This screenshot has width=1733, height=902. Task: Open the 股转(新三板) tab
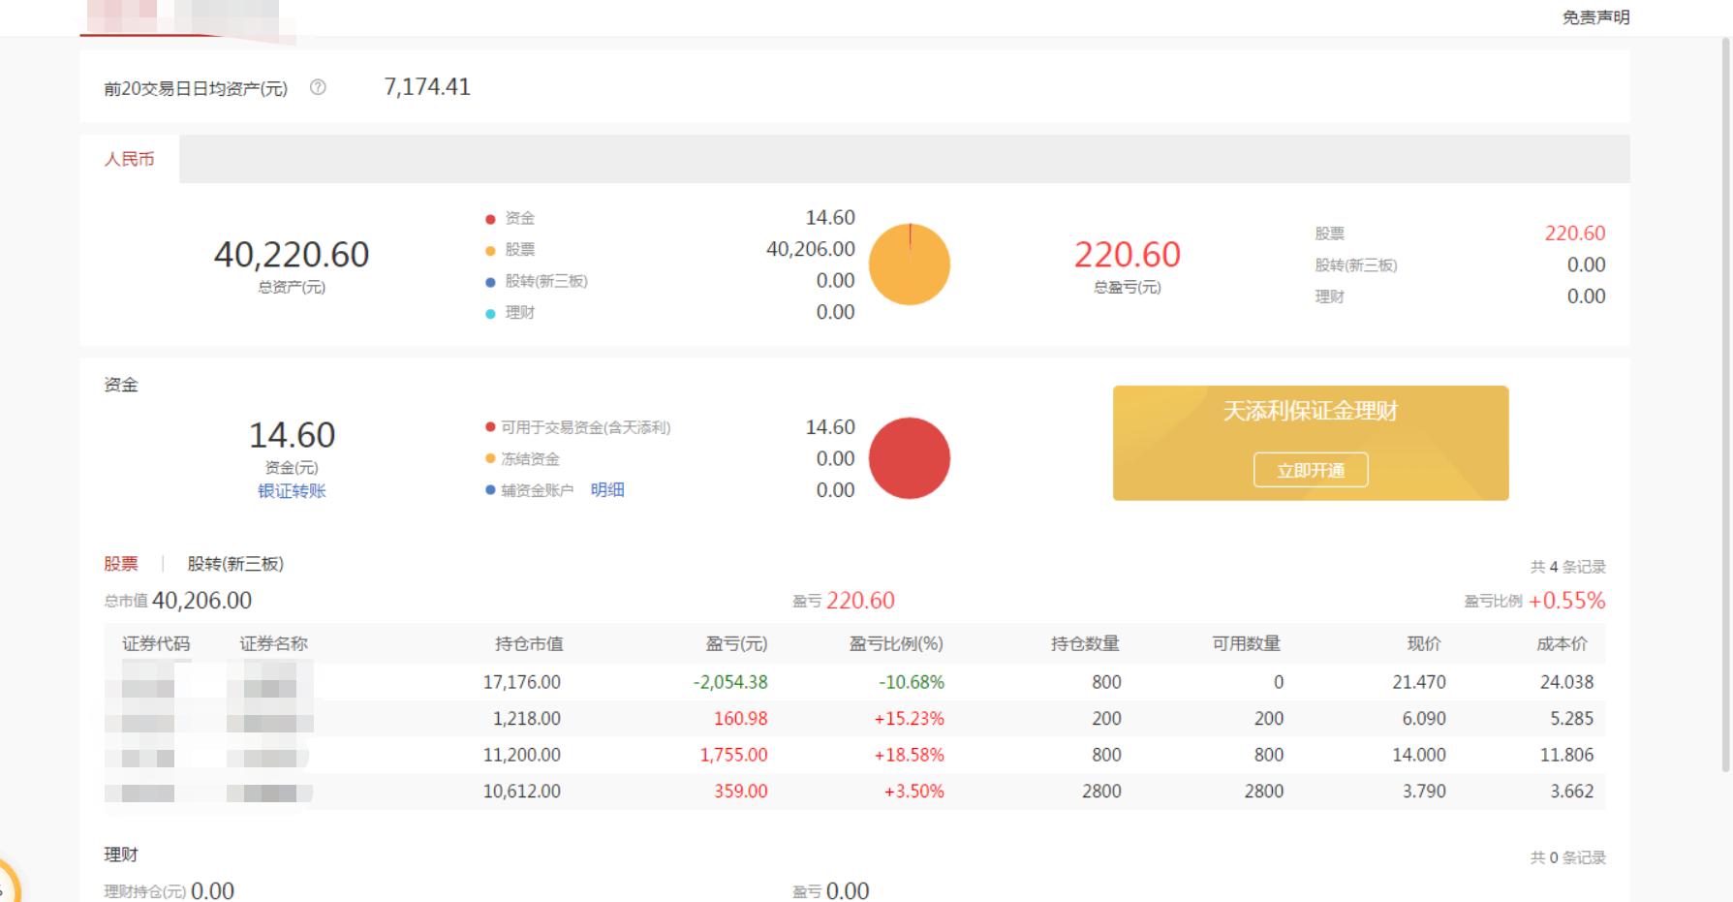click(x=235, y=564)
